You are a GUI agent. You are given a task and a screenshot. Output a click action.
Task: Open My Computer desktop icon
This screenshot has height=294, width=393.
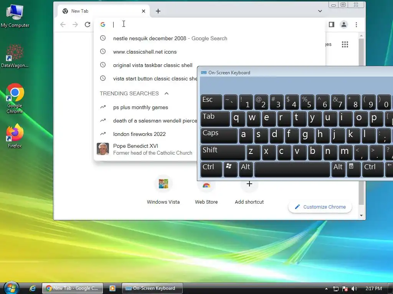click(x=15, y=15)
